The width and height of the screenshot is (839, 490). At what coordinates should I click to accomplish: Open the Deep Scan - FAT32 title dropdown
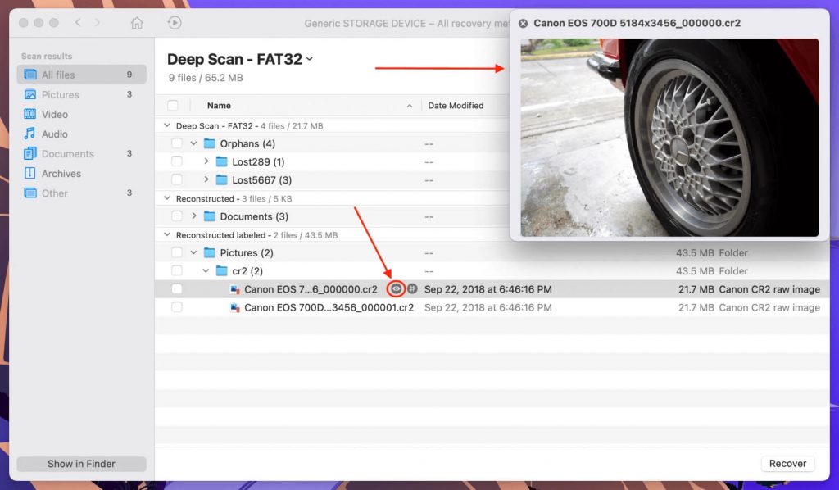[x=311, y=59]
